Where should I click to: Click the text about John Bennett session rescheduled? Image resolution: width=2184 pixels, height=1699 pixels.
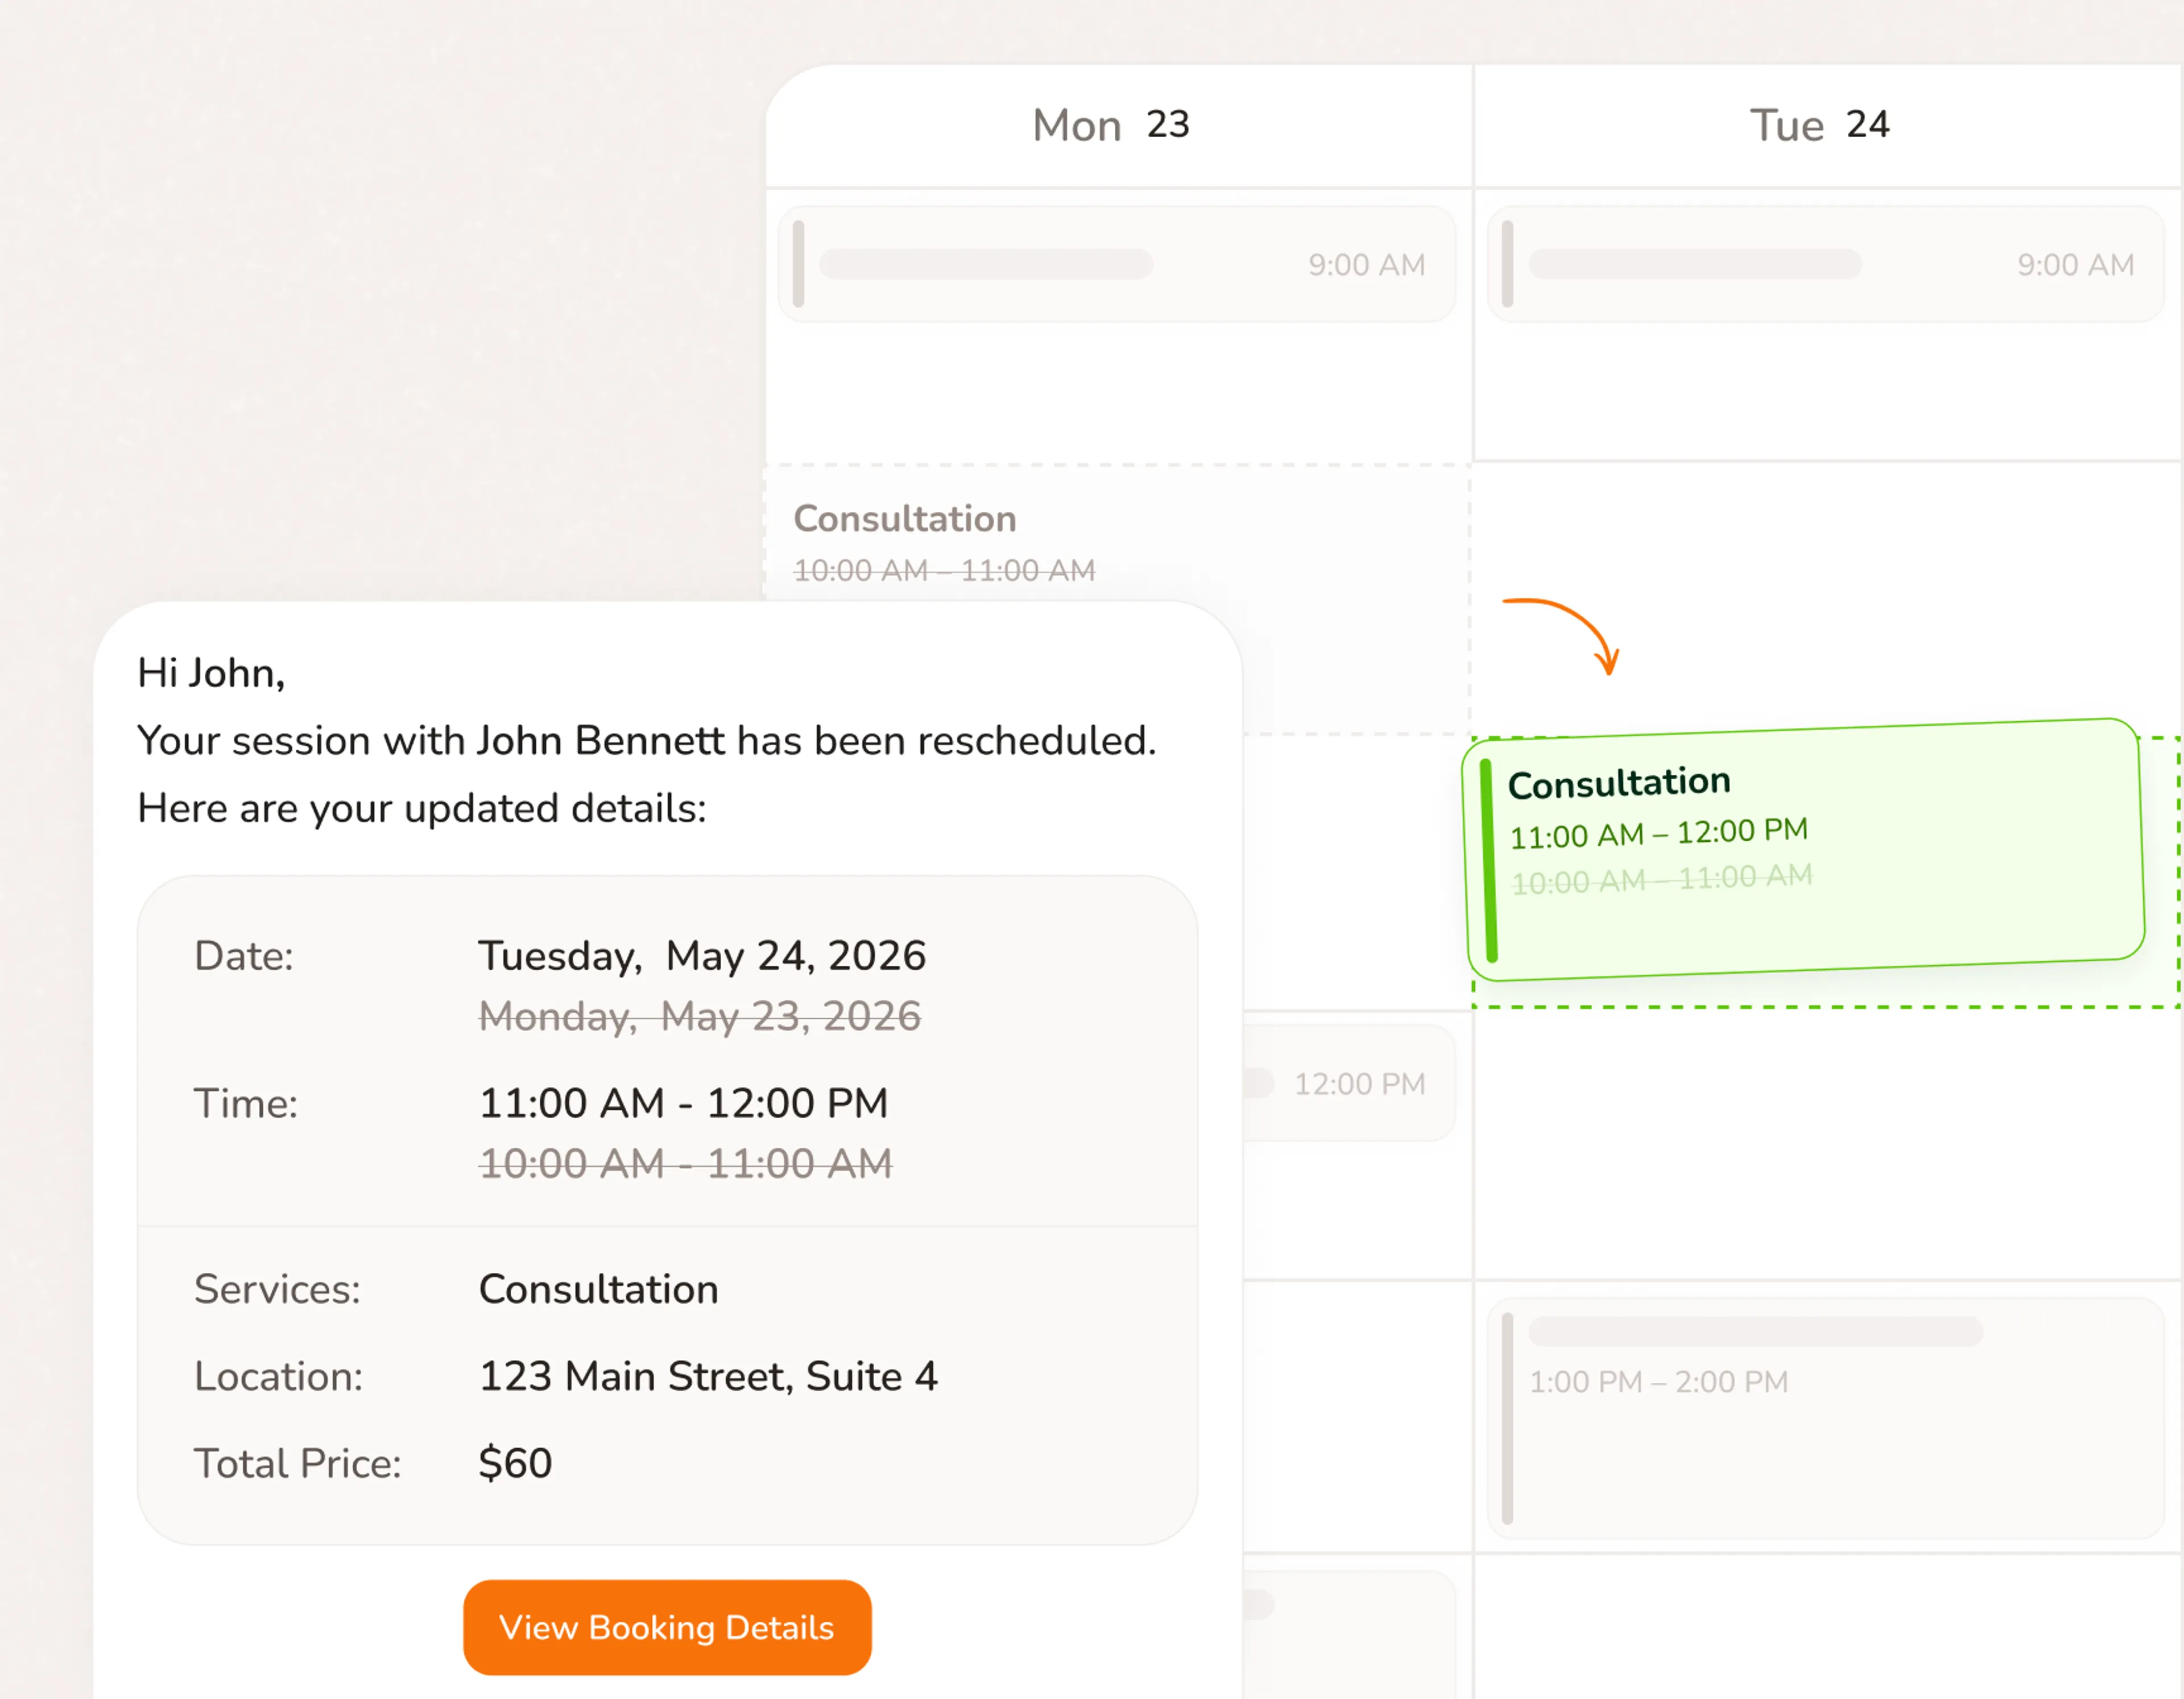(x=647, y=741)
